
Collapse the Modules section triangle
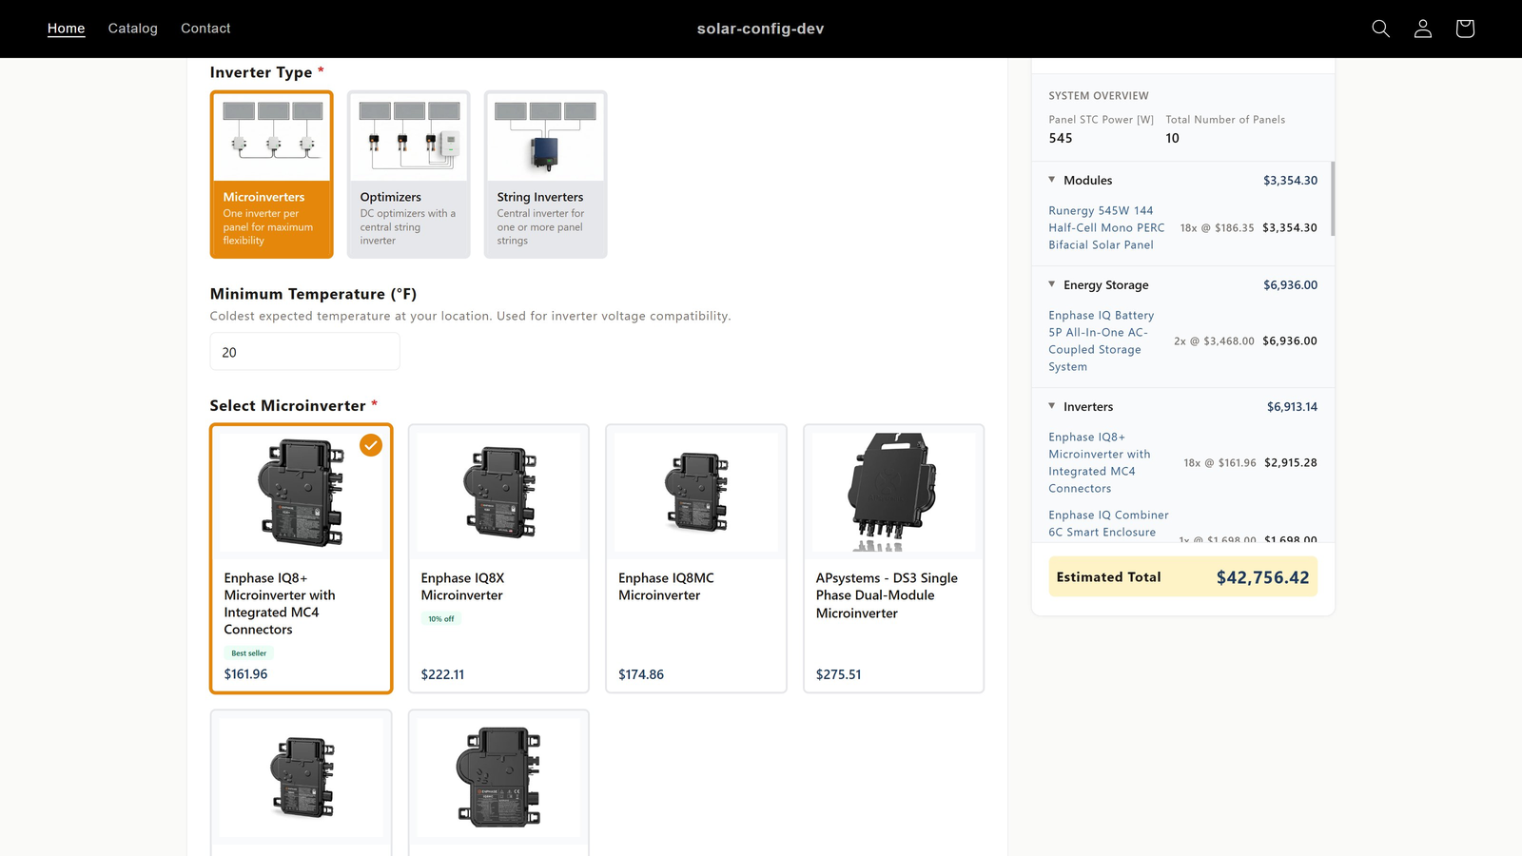pos(1052,180)
